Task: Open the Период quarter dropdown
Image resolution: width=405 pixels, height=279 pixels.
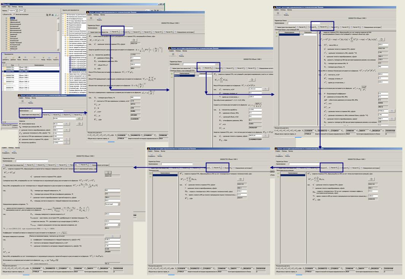Action: pos(17,11)
